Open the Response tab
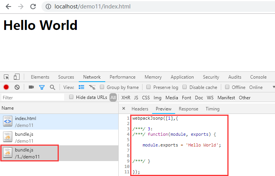Image resolution: width=275 pixels, height=176 pixels. pos(188,109)
